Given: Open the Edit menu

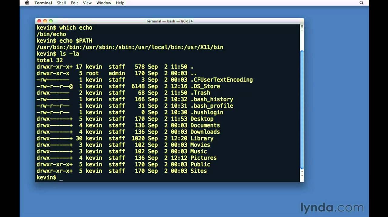Looking at the screenshot, I should (74, 3).
